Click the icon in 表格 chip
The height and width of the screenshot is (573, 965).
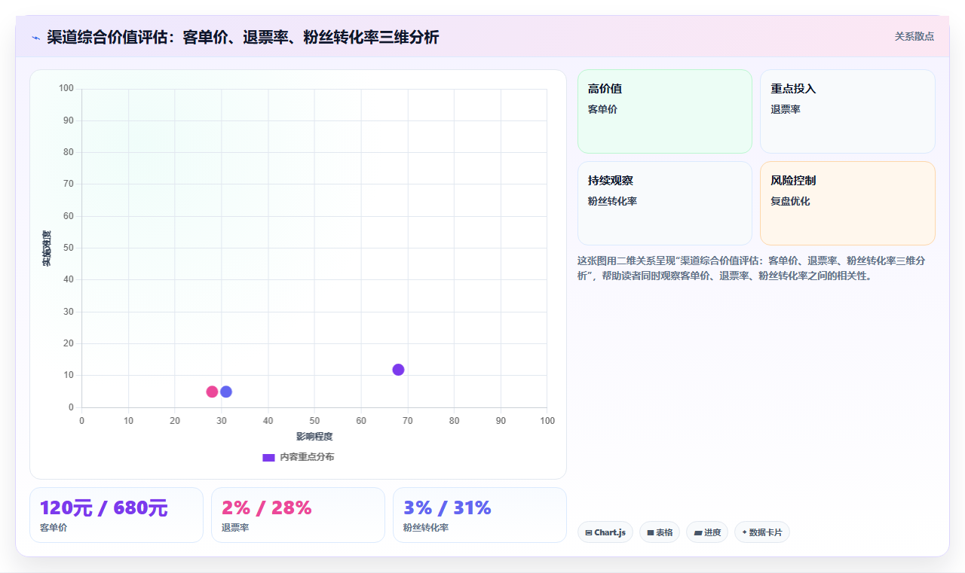click(651, 533)
